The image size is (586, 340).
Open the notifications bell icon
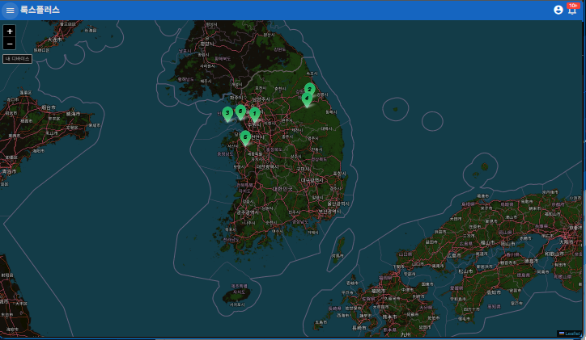click(572, 10)
